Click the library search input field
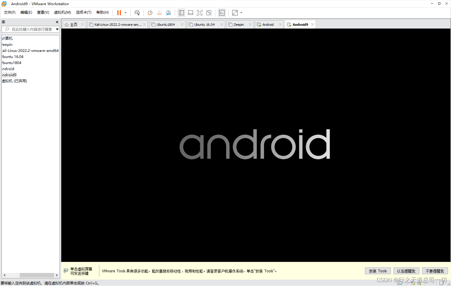451x286 pixels. tap(30, 29)
